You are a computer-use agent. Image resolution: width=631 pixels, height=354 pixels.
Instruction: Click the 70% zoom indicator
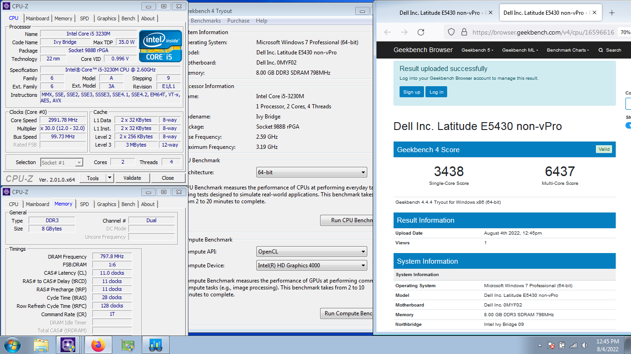[x=625, y=32]
